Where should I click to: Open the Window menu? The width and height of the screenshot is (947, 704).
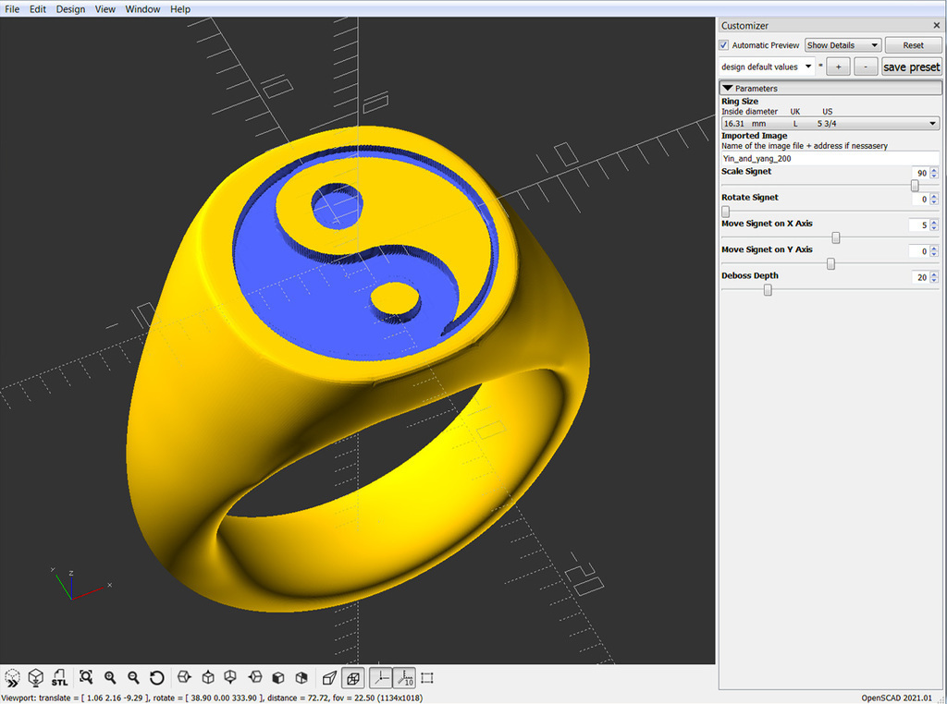(x=142, y=8)
